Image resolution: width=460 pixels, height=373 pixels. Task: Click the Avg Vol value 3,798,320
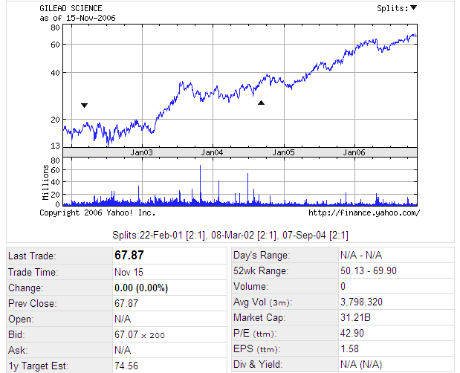361,302
